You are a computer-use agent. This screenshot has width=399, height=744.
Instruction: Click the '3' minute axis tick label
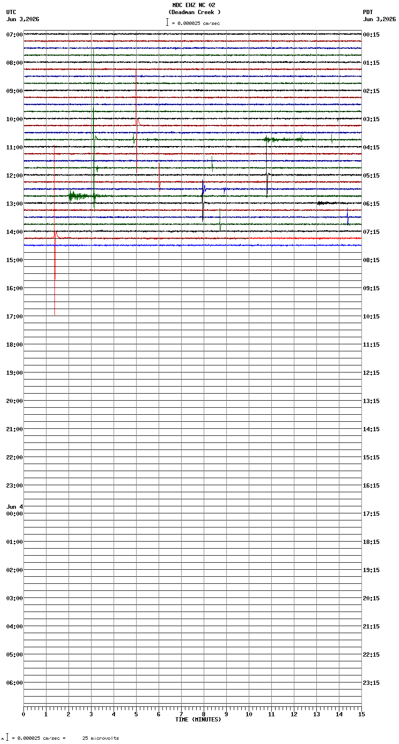pyautogui.click(x=91, y=714)
